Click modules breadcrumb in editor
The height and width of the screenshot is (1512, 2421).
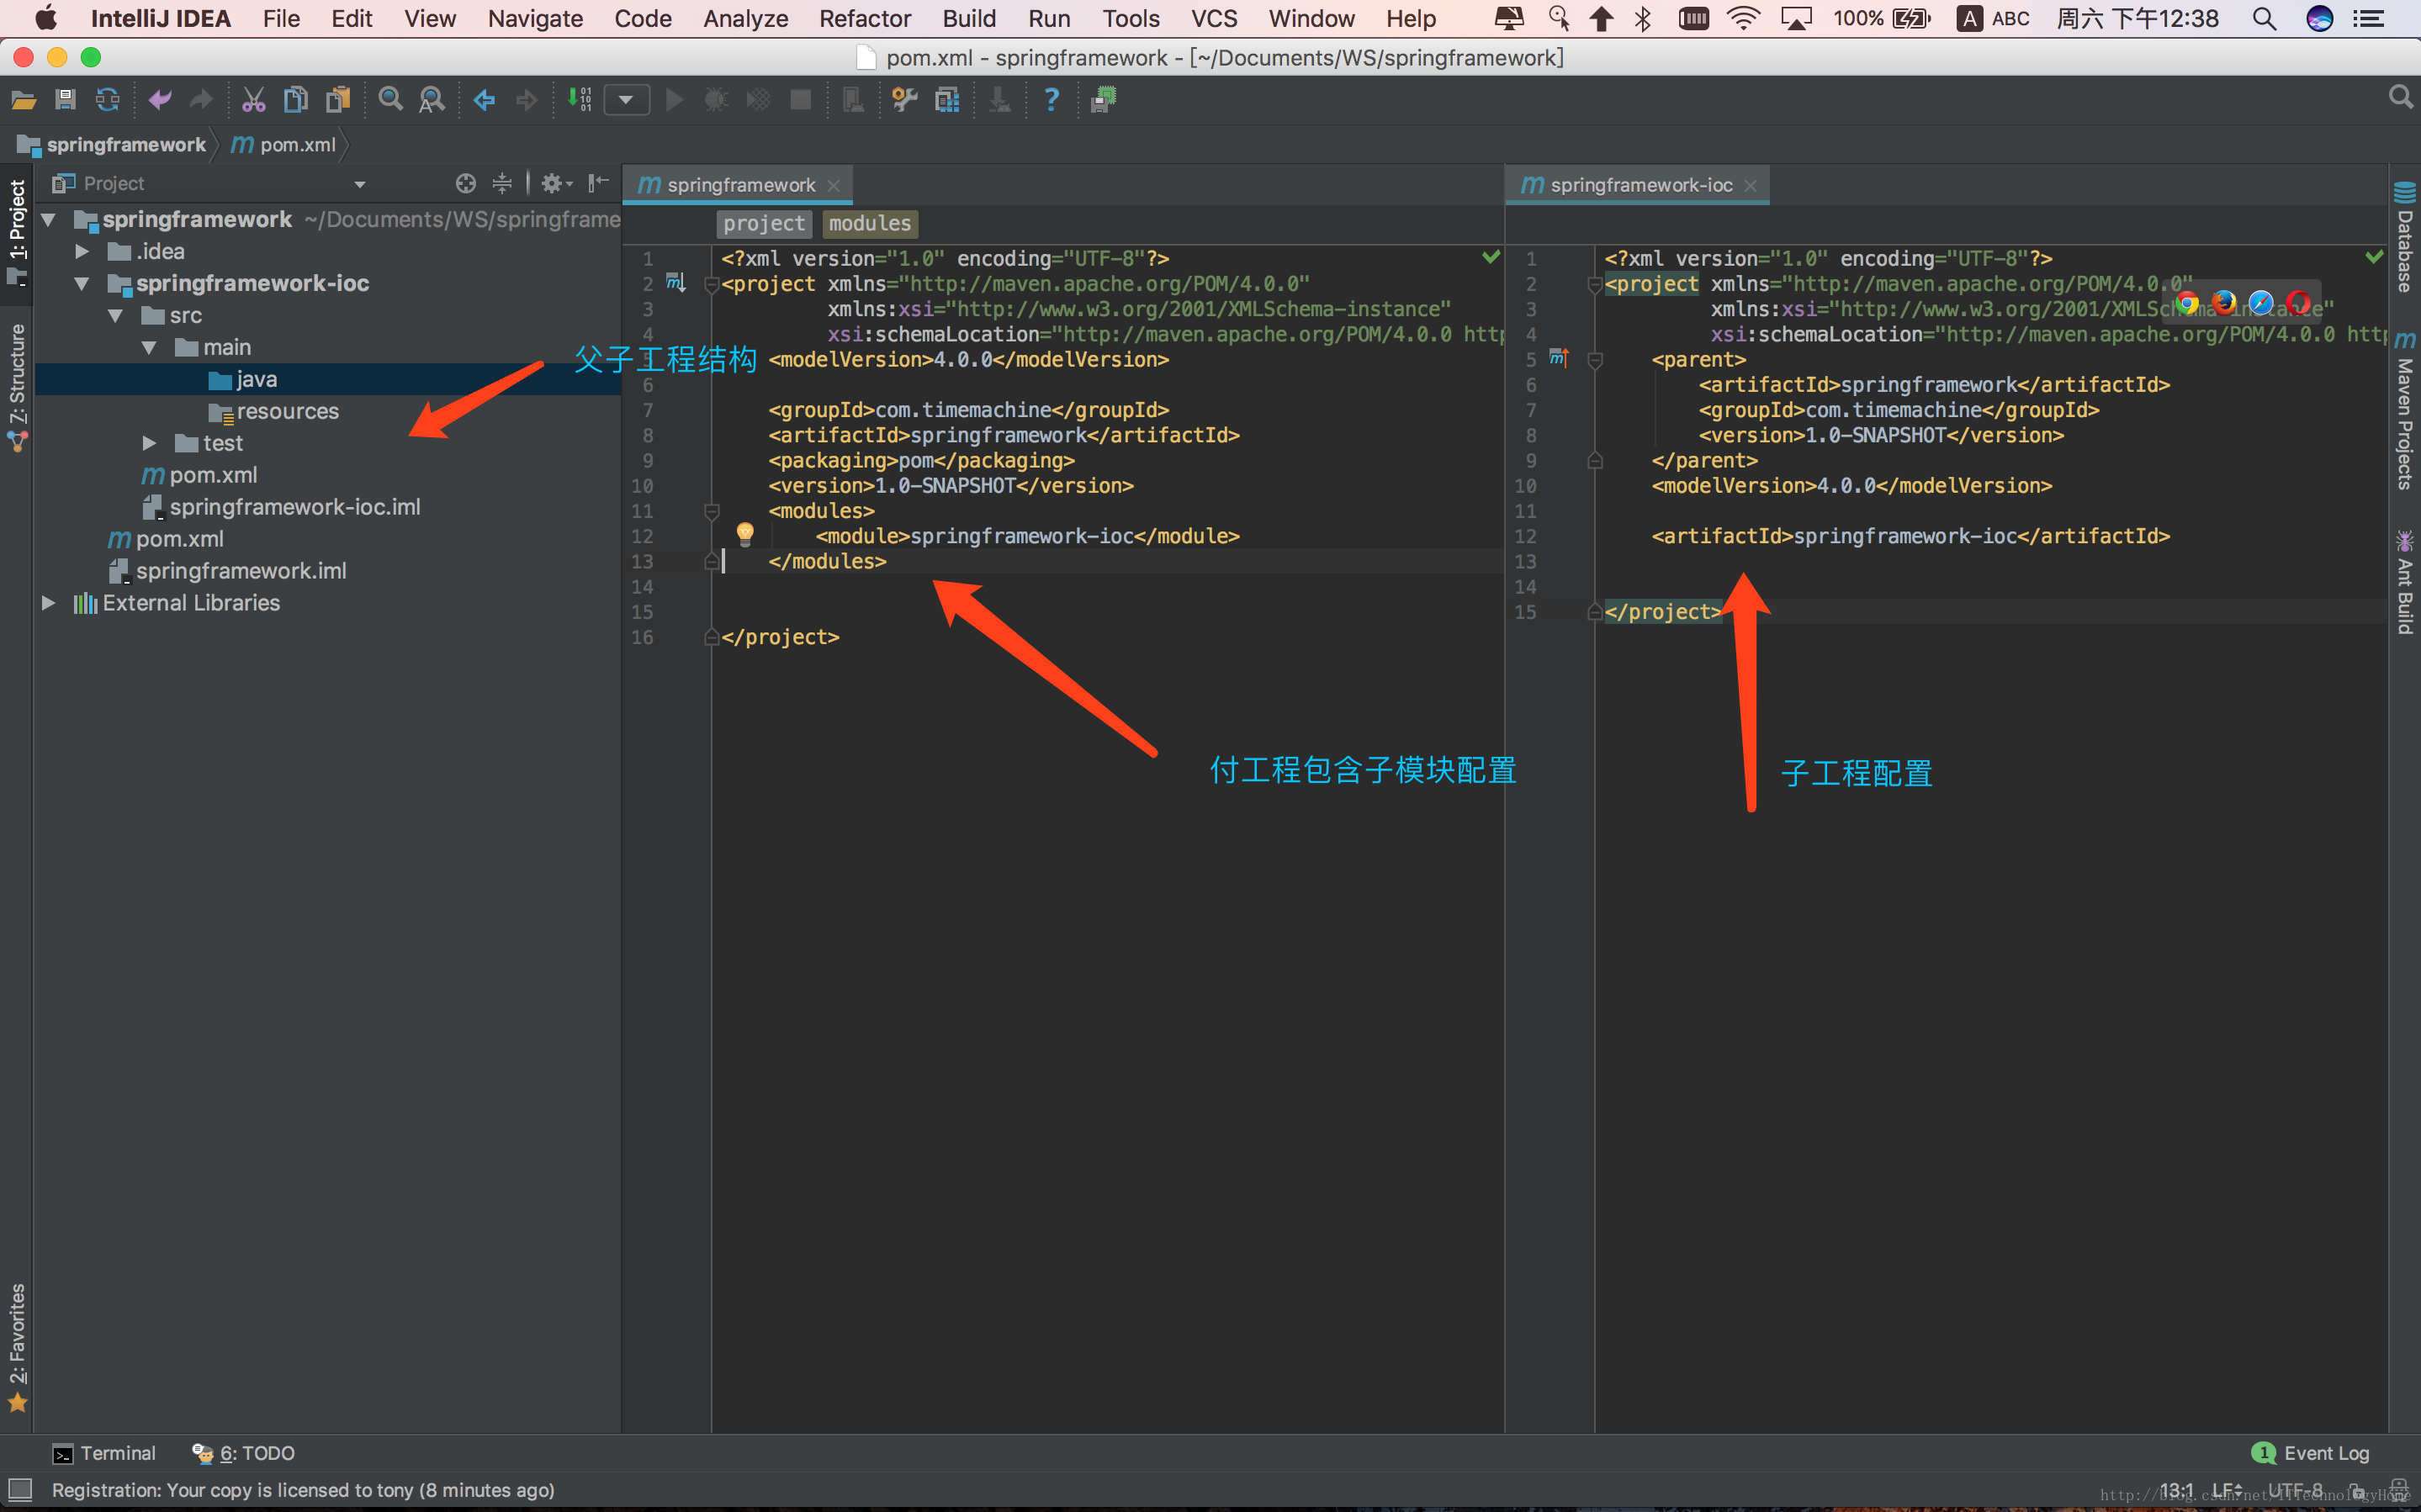point(870,223)
